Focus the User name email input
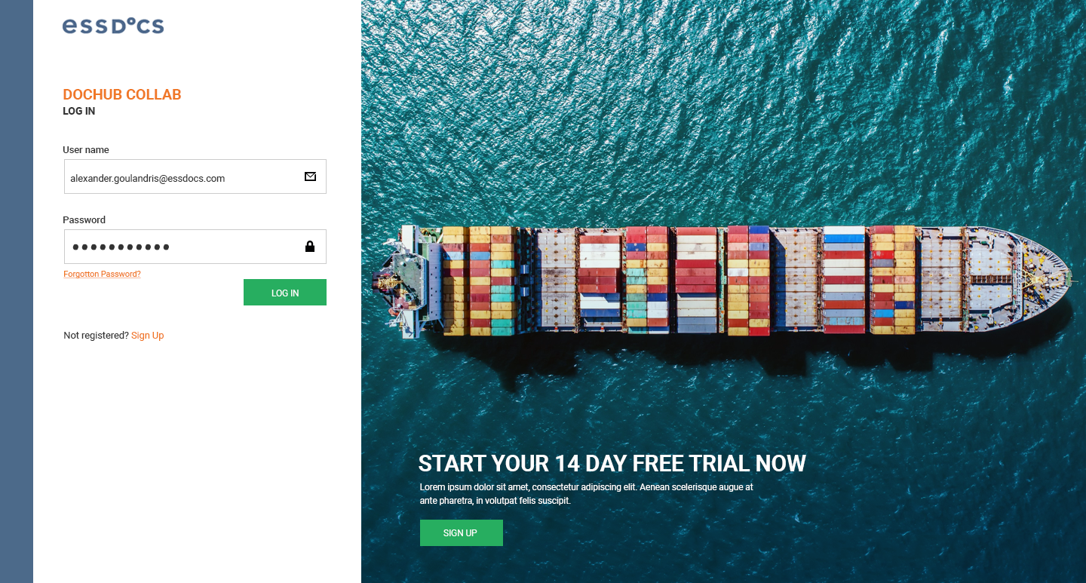 (195, 176)
